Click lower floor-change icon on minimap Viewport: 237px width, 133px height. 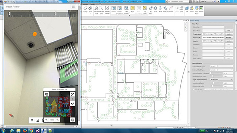tap(73, 104)
